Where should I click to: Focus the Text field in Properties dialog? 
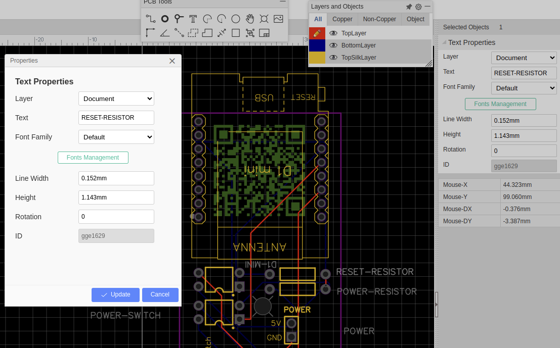pyautogui.click(x=116, y=118)
